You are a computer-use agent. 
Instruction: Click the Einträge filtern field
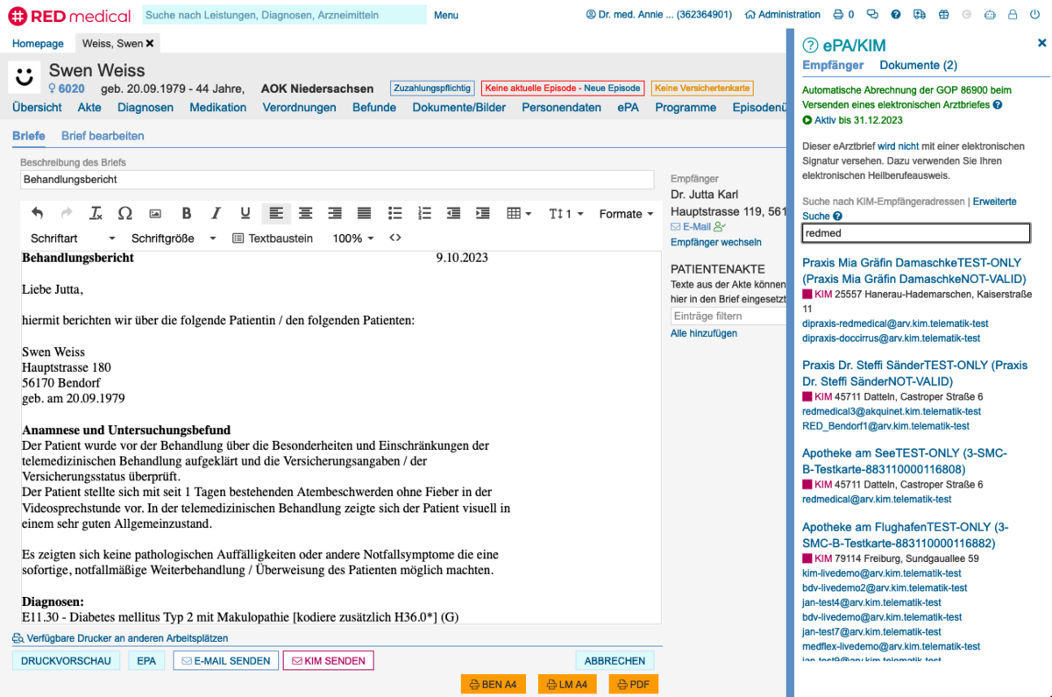click(x=728, y=316)
